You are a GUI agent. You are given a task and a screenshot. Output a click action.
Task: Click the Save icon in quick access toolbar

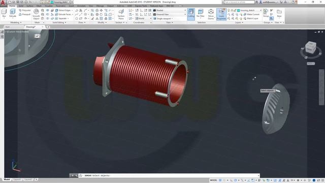pyautogui.click(x=18, y=2)
